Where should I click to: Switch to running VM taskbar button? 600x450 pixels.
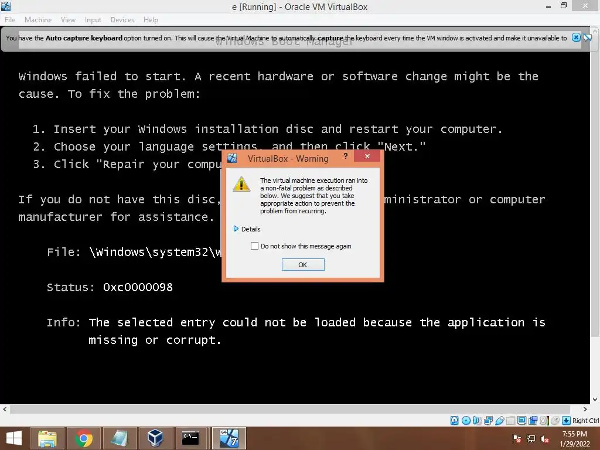point(229,438)
